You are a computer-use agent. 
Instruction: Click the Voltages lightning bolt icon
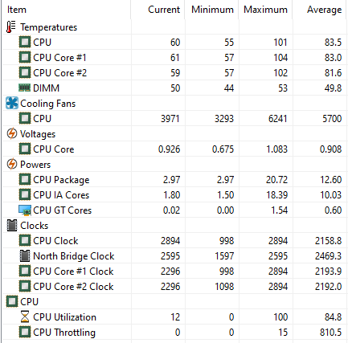(12, 133)
